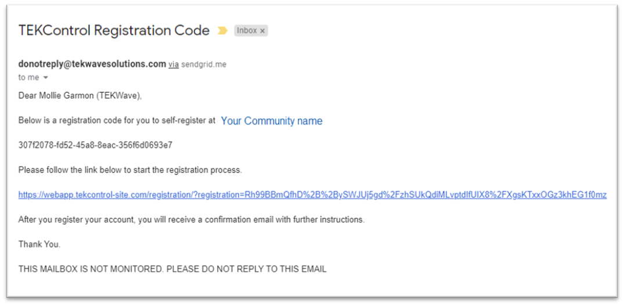Click the blue "Your Community name" text
The image size is (624, 306).
point(272,121)
